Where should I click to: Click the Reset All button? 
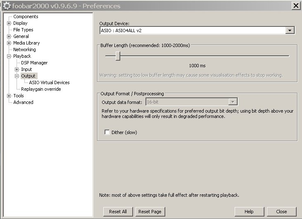click(x=118, y=212)
